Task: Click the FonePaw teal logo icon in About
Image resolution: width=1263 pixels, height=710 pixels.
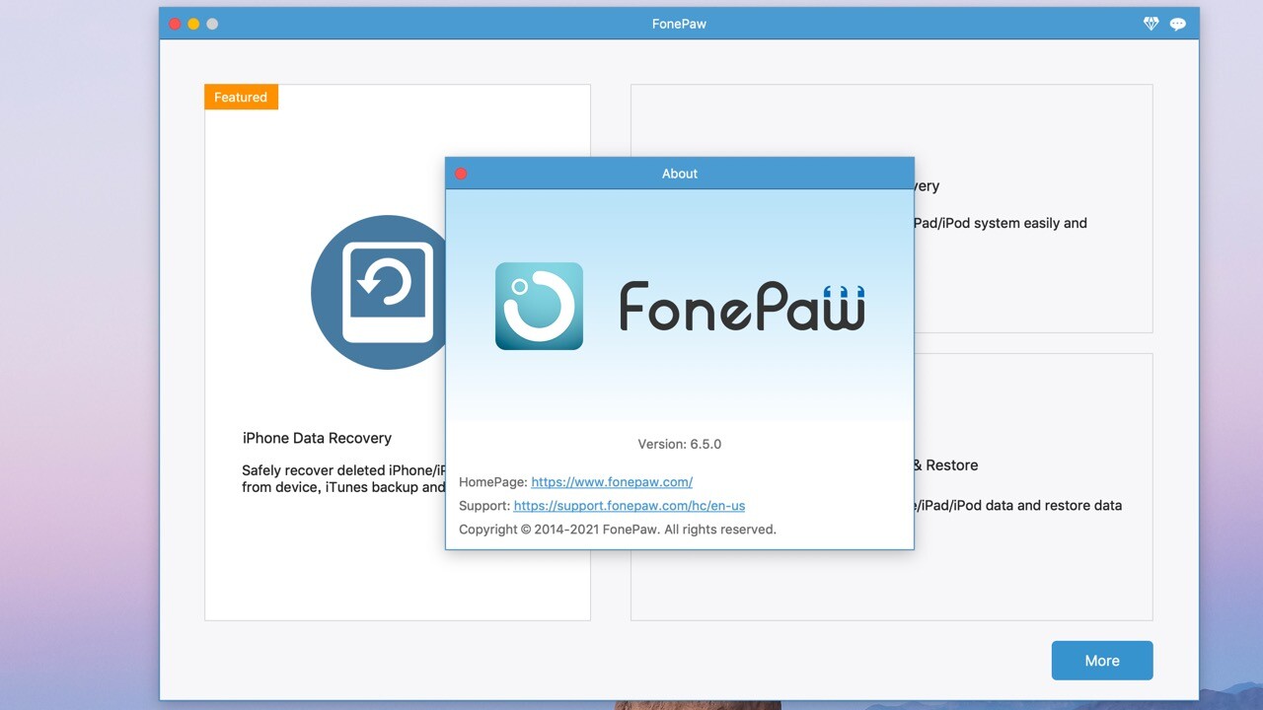Action: [539, 306]
